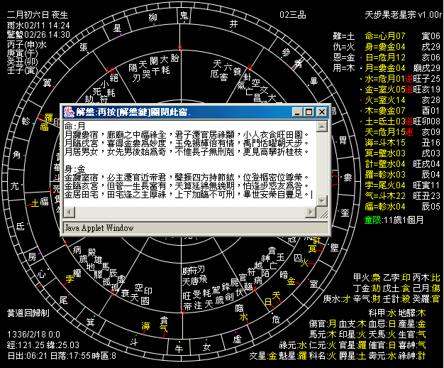
Task: Click the orange 土 Saturn marker on the left
Action: click(35, 203)
